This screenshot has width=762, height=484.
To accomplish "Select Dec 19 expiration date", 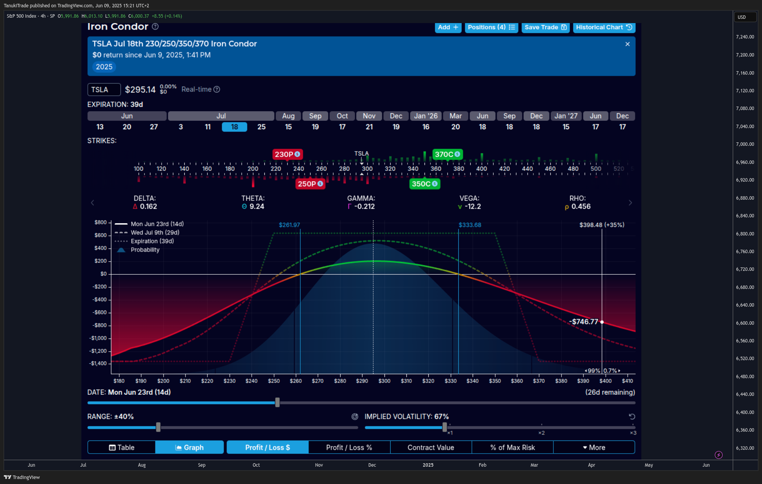I will point(396,127).
